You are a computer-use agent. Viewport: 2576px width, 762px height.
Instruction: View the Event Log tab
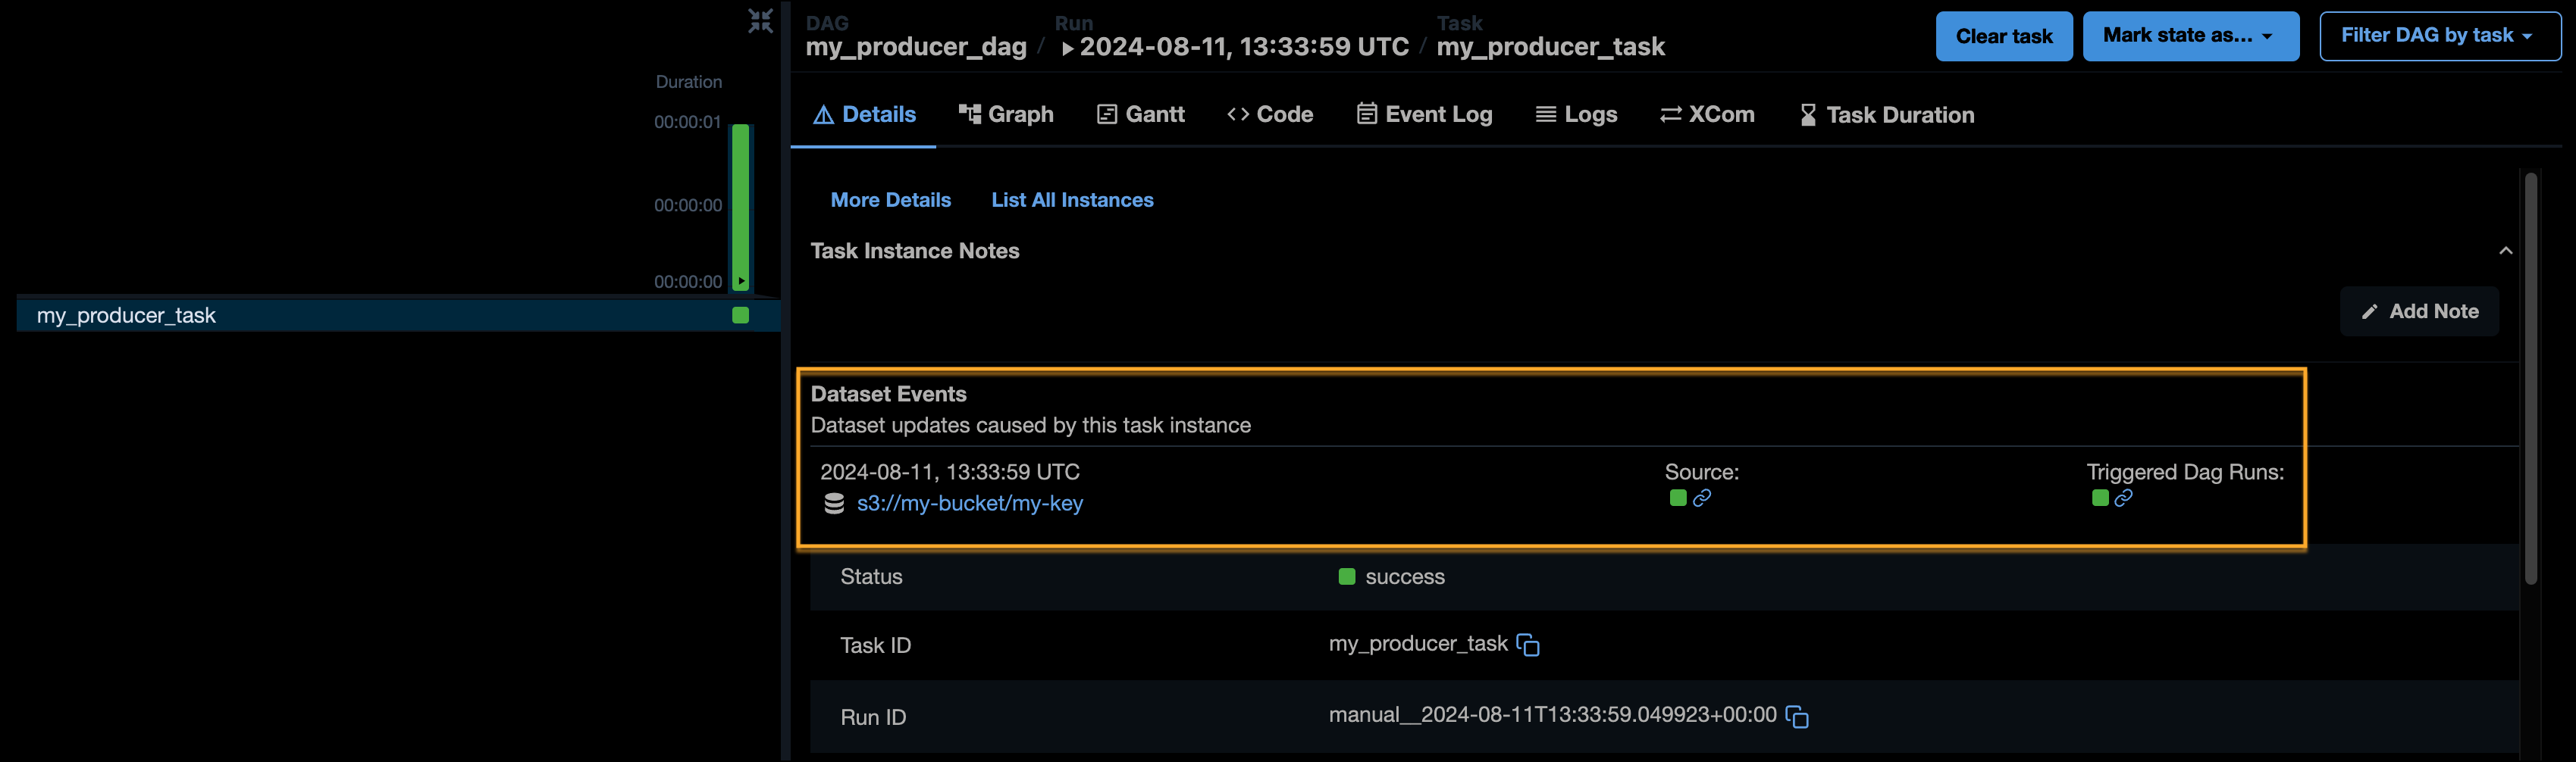click(x=1424, y=114)
